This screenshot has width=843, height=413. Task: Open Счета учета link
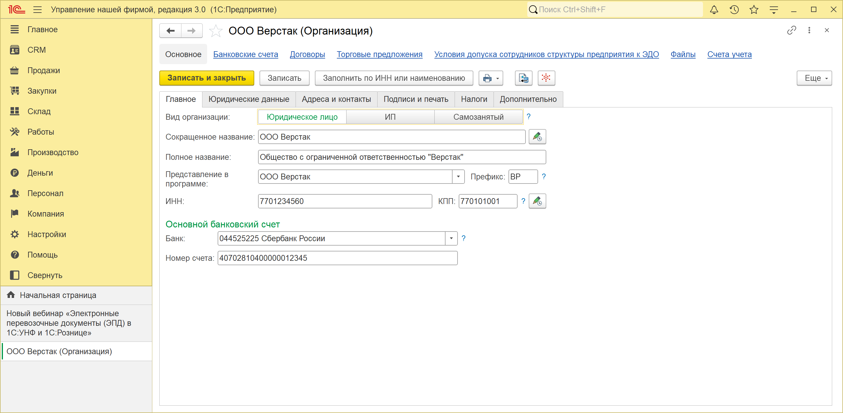(x=729, y=54)
